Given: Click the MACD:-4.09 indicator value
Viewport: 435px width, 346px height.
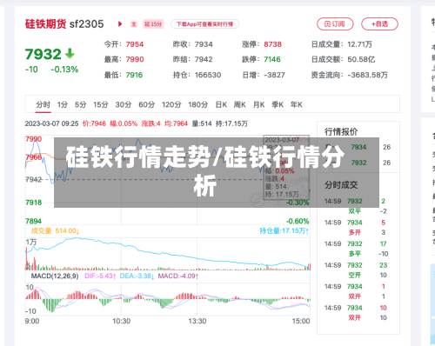Looking at the screenshot, I should (178, 276).
